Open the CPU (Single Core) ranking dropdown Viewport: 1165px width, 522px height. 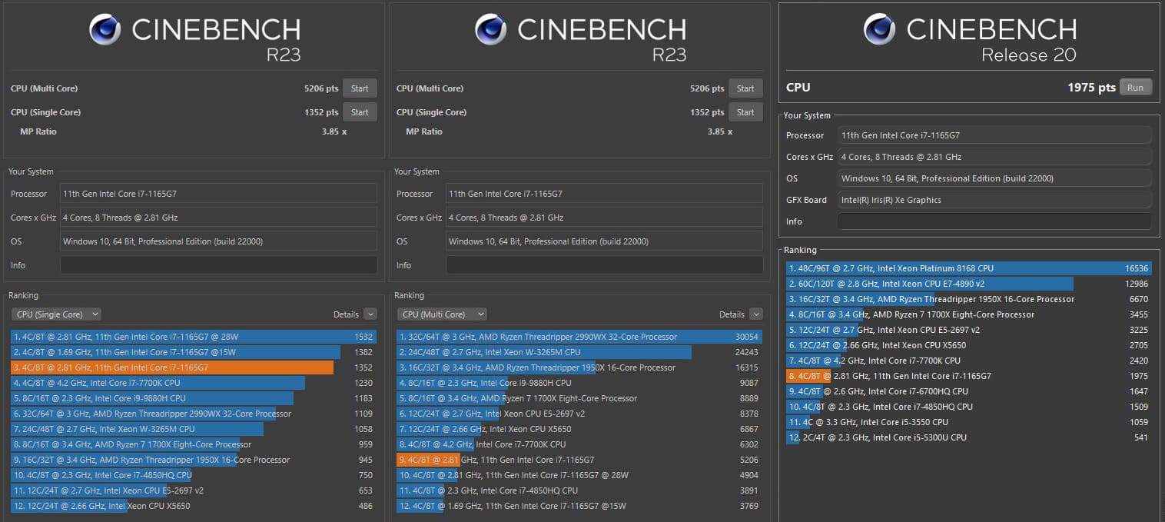coord(56,314)
